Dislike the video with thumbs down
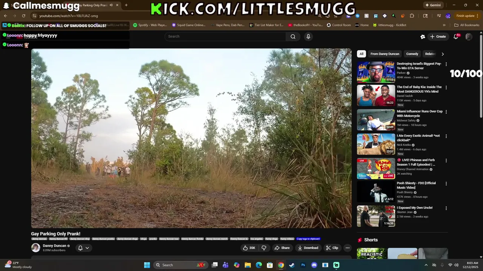The height and width of the screenshot is (271, 483). click(264, 248)
